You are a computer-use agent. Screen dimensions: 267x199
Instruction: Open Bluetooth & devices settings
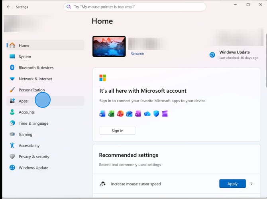(45, 68)
